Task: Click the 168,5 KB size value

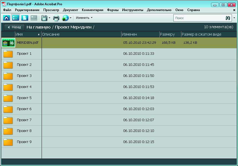Action: 168,43
